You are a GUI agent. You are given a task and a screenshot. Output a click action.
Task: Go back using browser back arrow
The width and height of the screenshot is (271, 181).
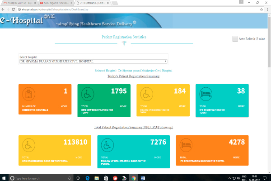(3, 10)
